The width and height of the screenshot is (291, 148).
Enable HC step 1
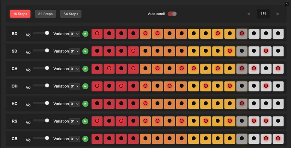pyautogui.click(x=97, y=104)
